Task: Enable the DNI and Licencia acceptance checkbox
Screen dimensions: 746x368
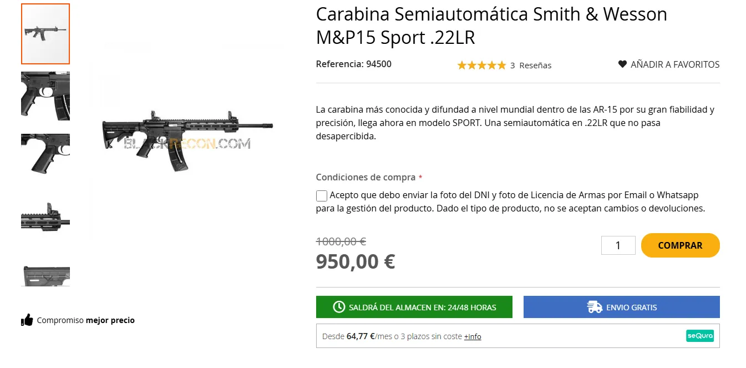Action: click(x=321, y=195)
